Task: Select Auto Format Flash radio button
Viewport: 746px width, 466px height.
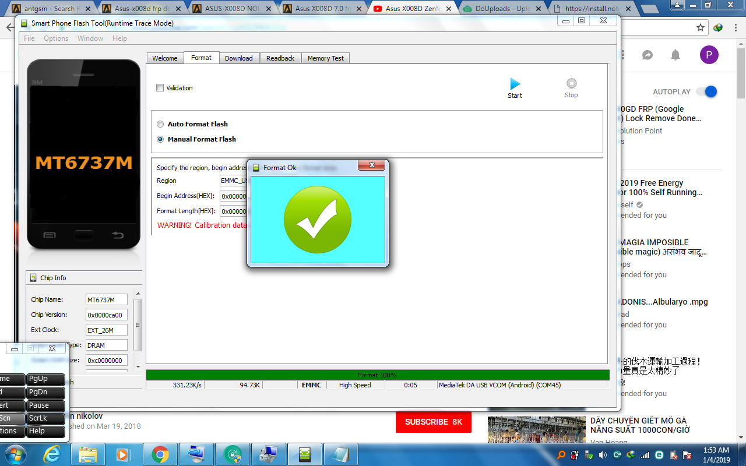Action: tap(160, 124)
